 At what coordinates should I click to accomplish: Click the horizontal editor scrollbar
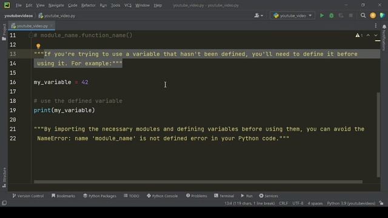198,182
